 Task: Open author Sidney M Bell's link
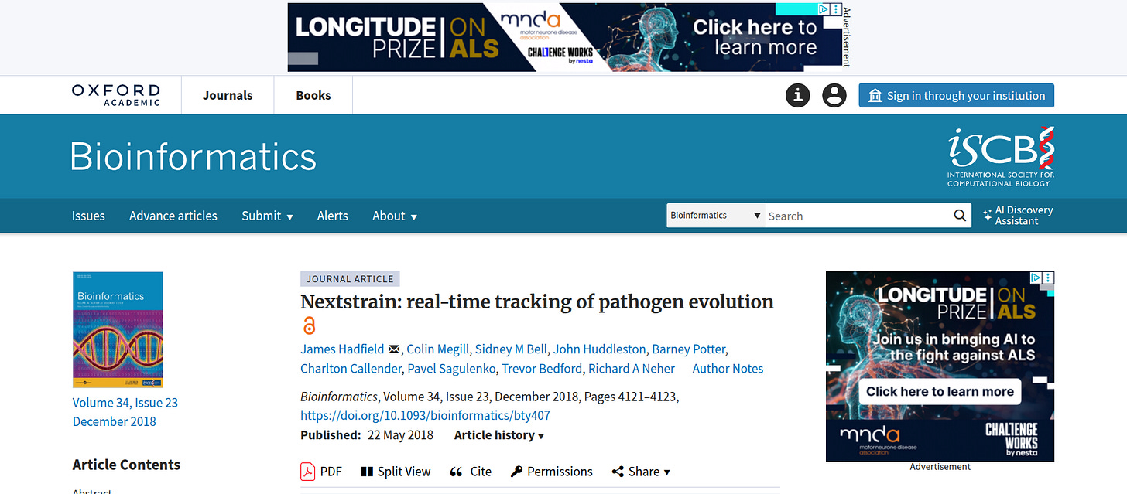[x=510, y=349]
